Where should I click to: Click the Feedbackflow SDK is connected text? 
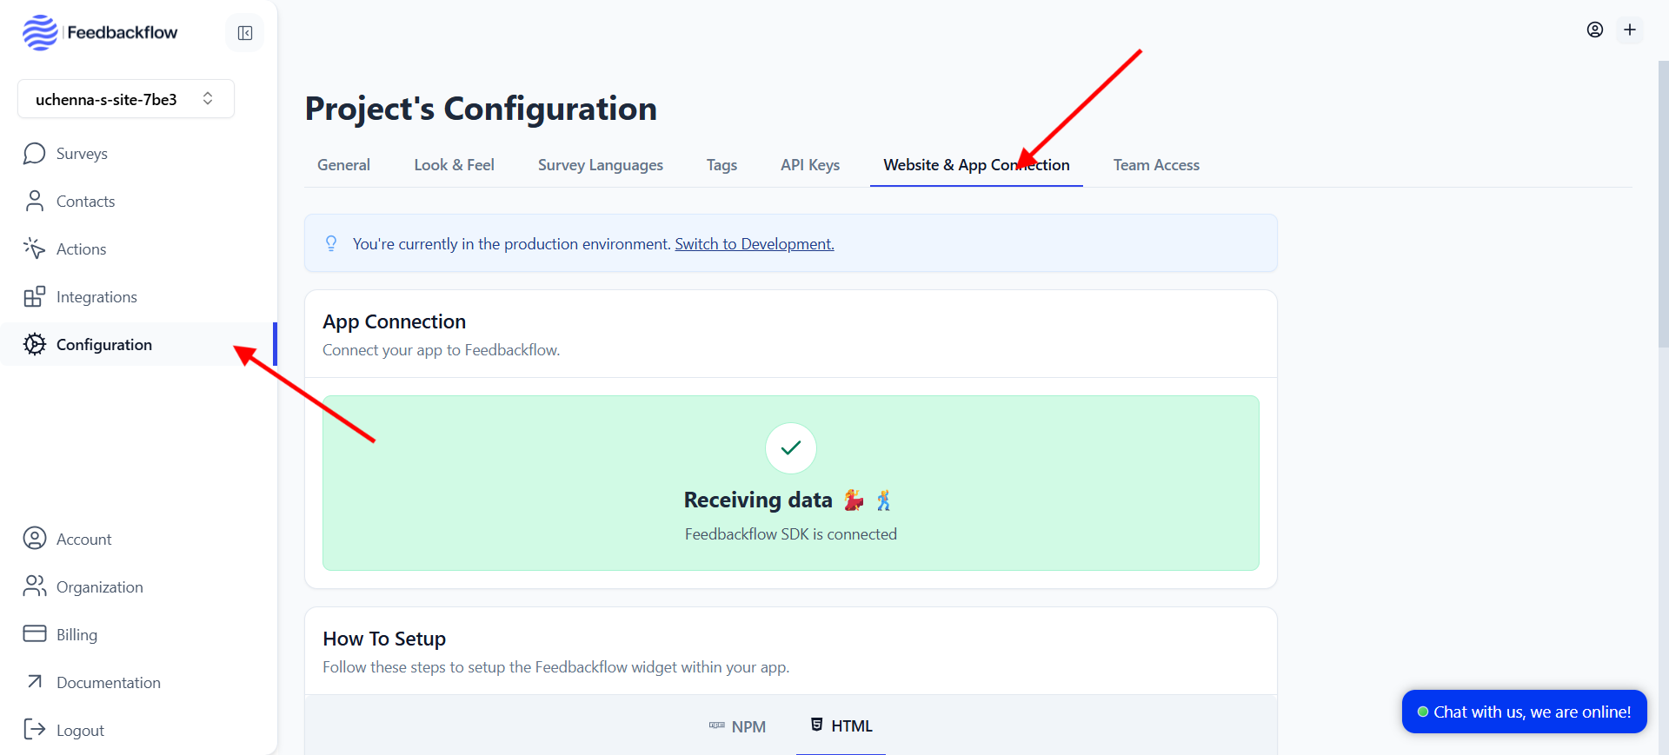[791, 534]
